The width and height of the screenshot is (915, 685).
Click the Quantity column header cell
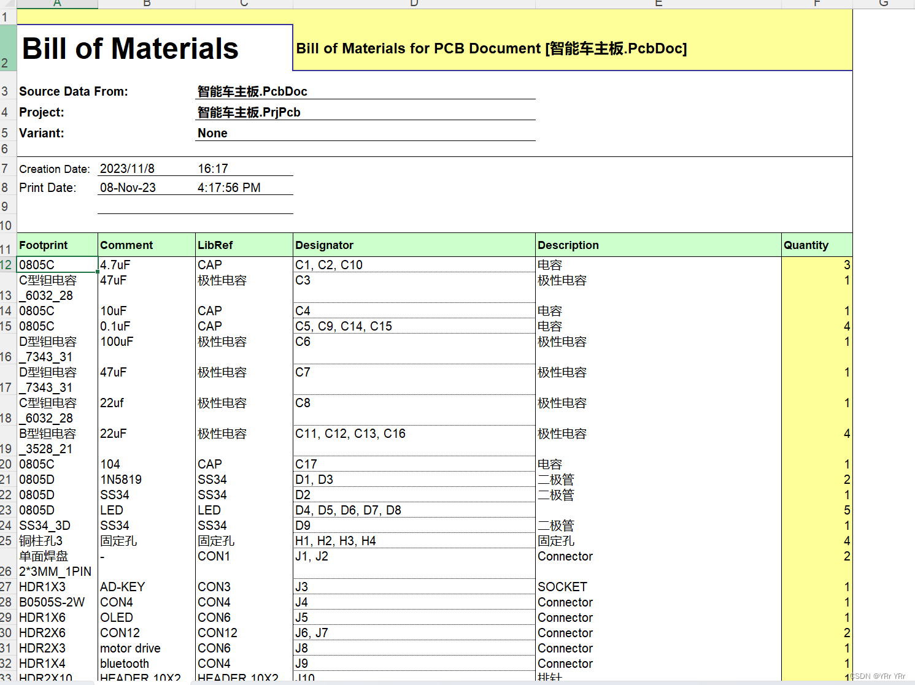click(x=817, y=245)
